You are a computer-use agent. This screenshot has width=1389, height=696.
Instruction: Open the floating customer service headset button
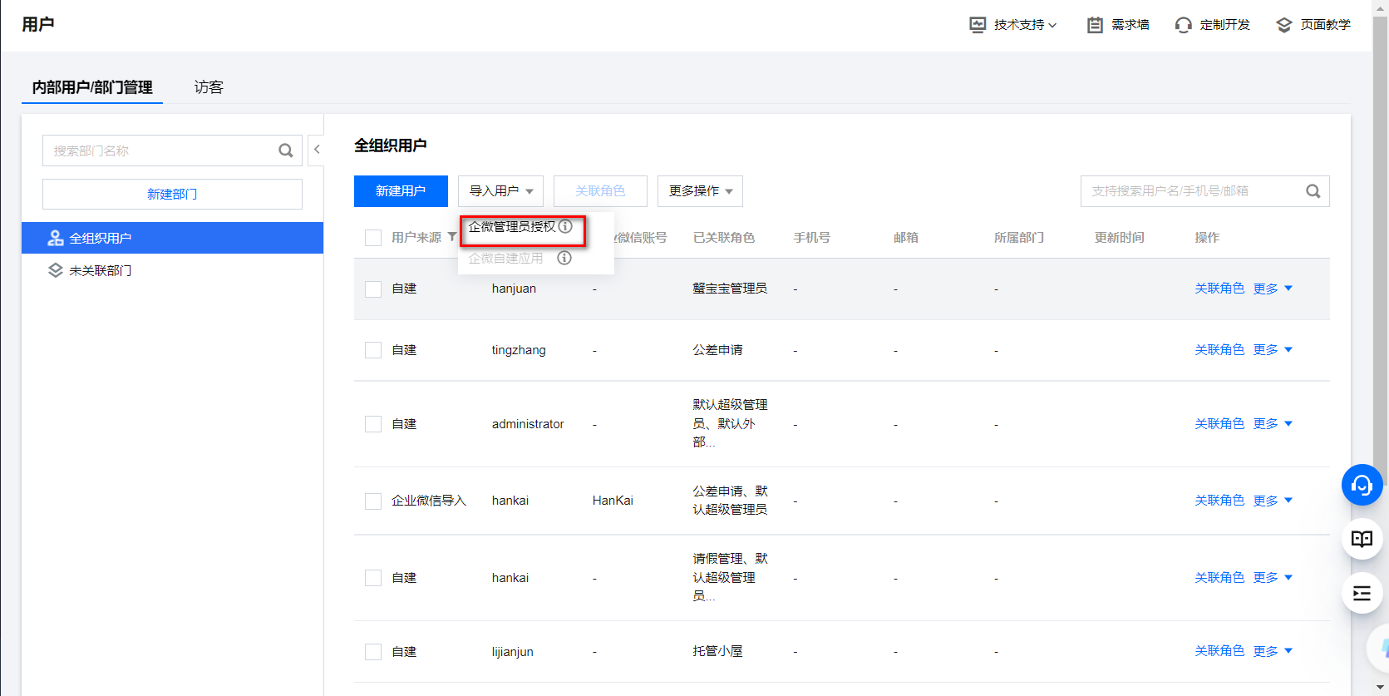(1362, 485)
